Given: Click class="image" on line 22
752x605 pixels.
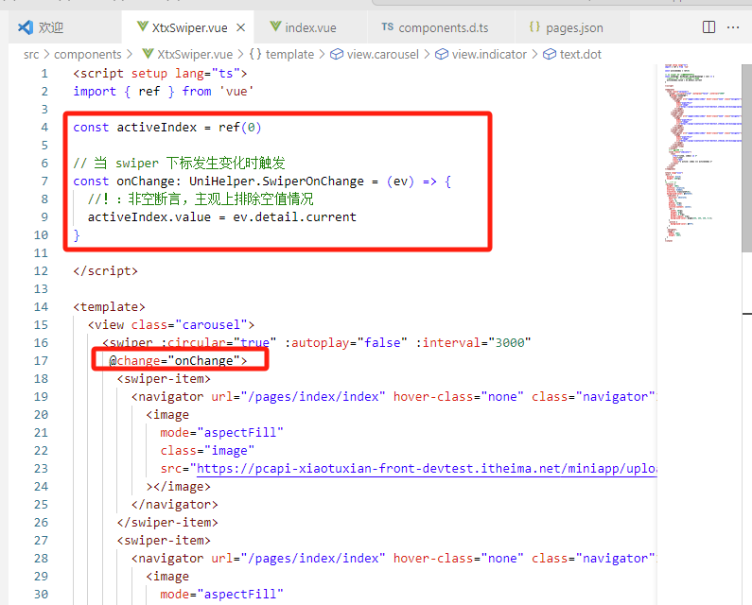Looking at the screenshot, I should (207, 451).
